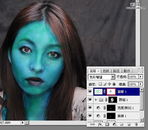Select the 曲線 1 layer name
Screen dimensions: 148x130
tap(122, 116)
